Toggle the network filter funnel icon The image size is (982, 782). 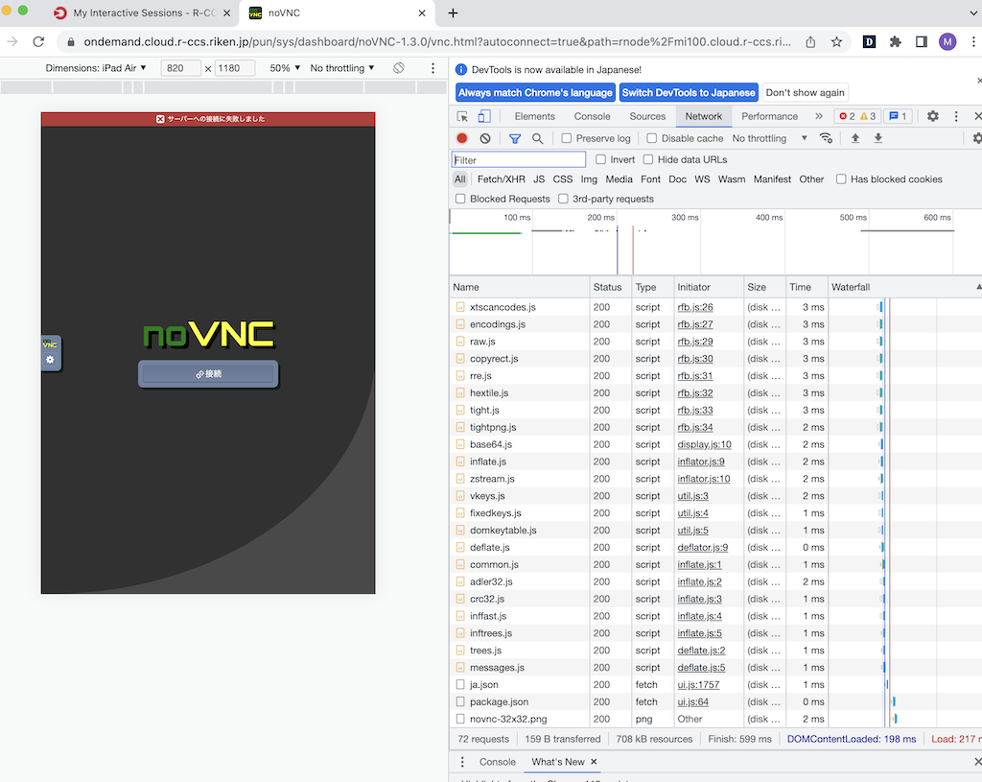coord(515,138)
